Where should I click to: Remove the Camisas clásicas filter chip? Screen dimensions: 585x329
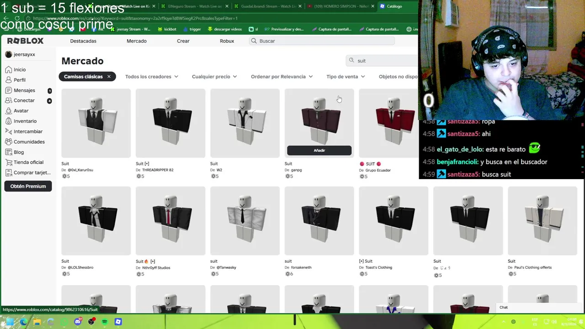pos(109,76)
